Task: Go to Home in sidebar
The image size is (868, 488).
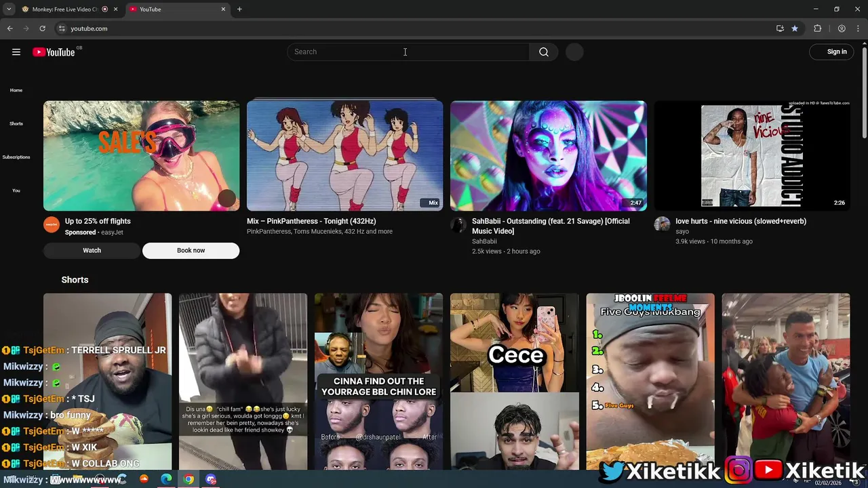Action: 16,90
